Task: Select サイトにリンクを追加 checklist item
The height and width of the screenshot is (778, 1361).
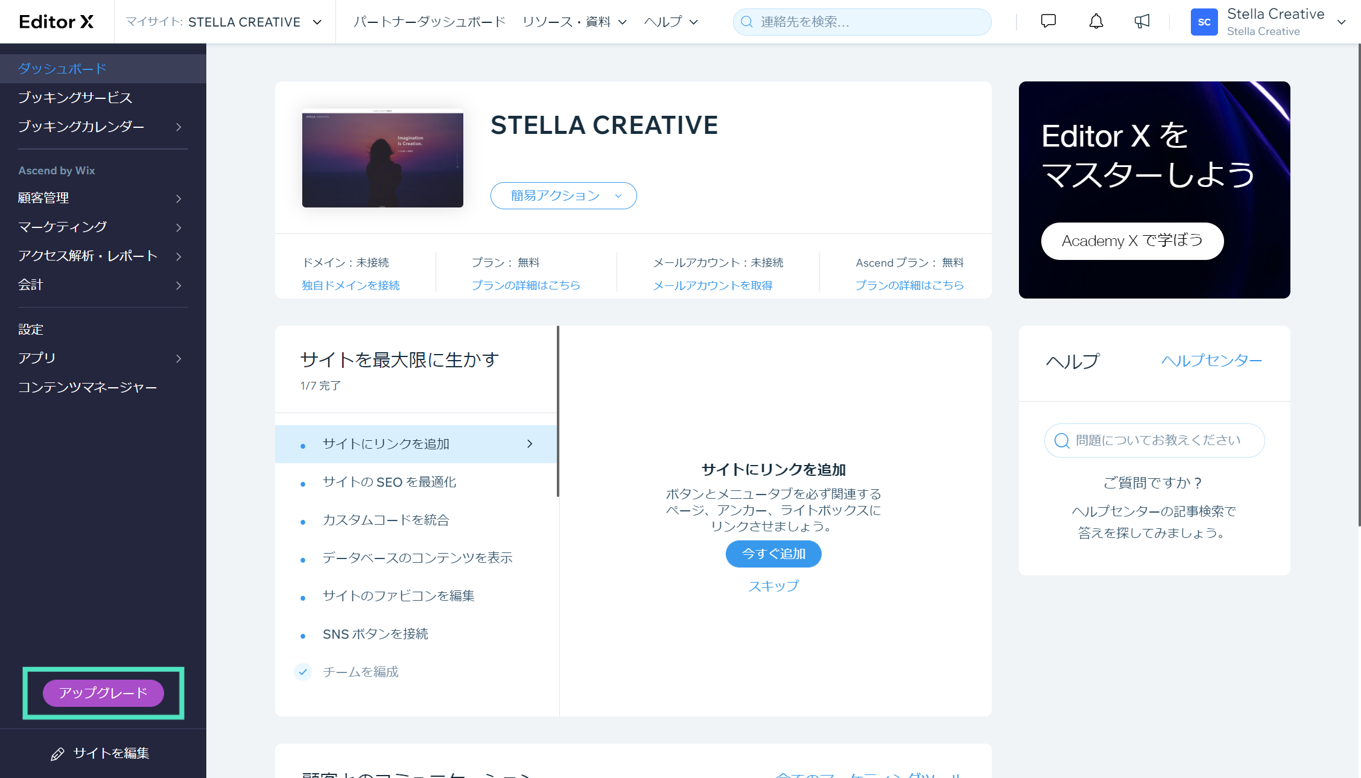Action: tap(416, 444)
